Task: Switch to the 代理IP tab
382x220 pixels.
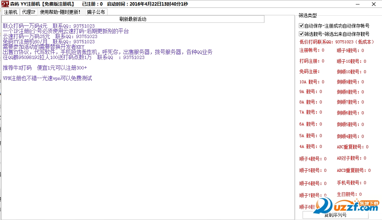Action: (x=28, y=12)
